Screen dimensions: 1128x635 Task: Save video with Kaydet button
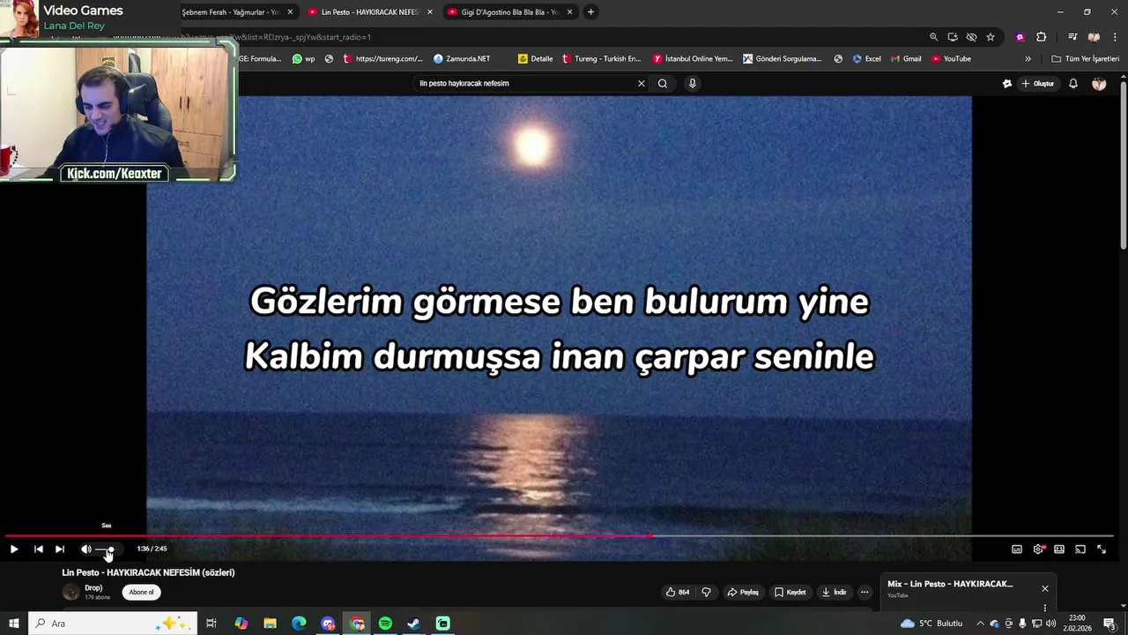click(790, 593)
